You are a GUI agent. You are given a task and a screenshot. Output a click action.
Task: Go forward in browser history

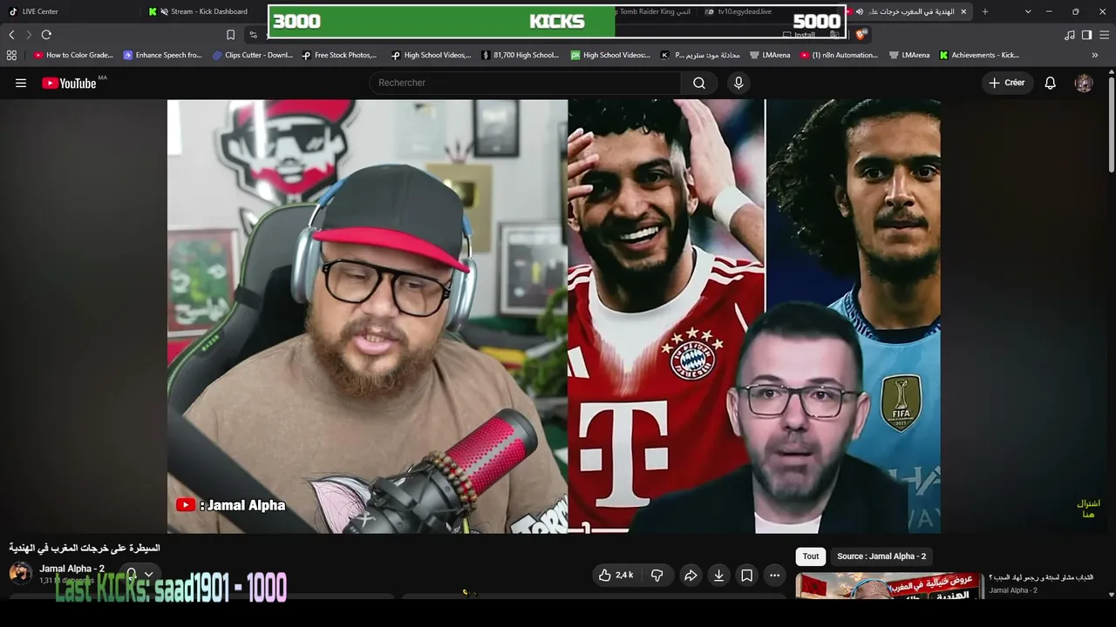click(29, 35)
